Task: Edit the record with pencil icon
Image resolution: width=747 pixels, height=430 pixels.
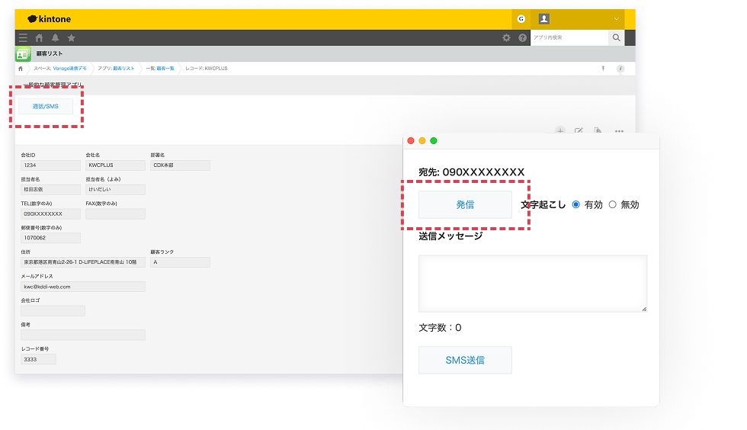Action: pyautogui.click(x=579, y=131)
